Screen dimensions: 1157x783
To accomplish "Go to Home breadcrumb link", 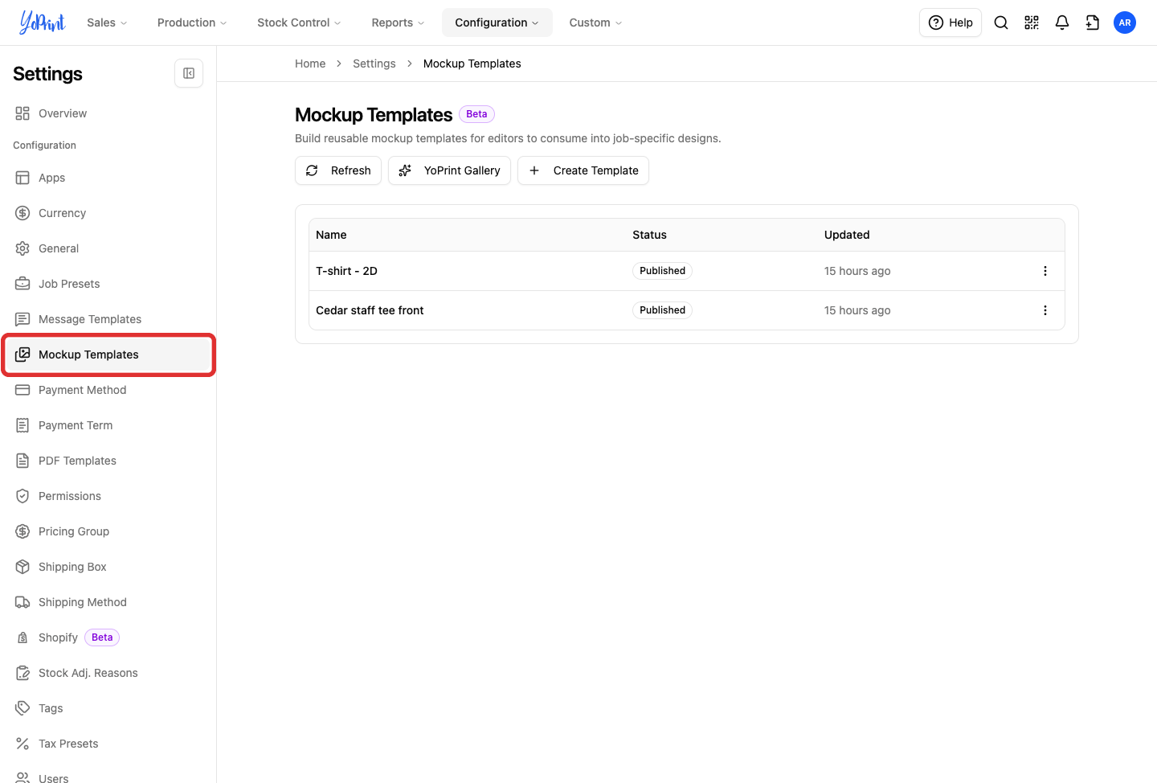I will tap(310, 64).
